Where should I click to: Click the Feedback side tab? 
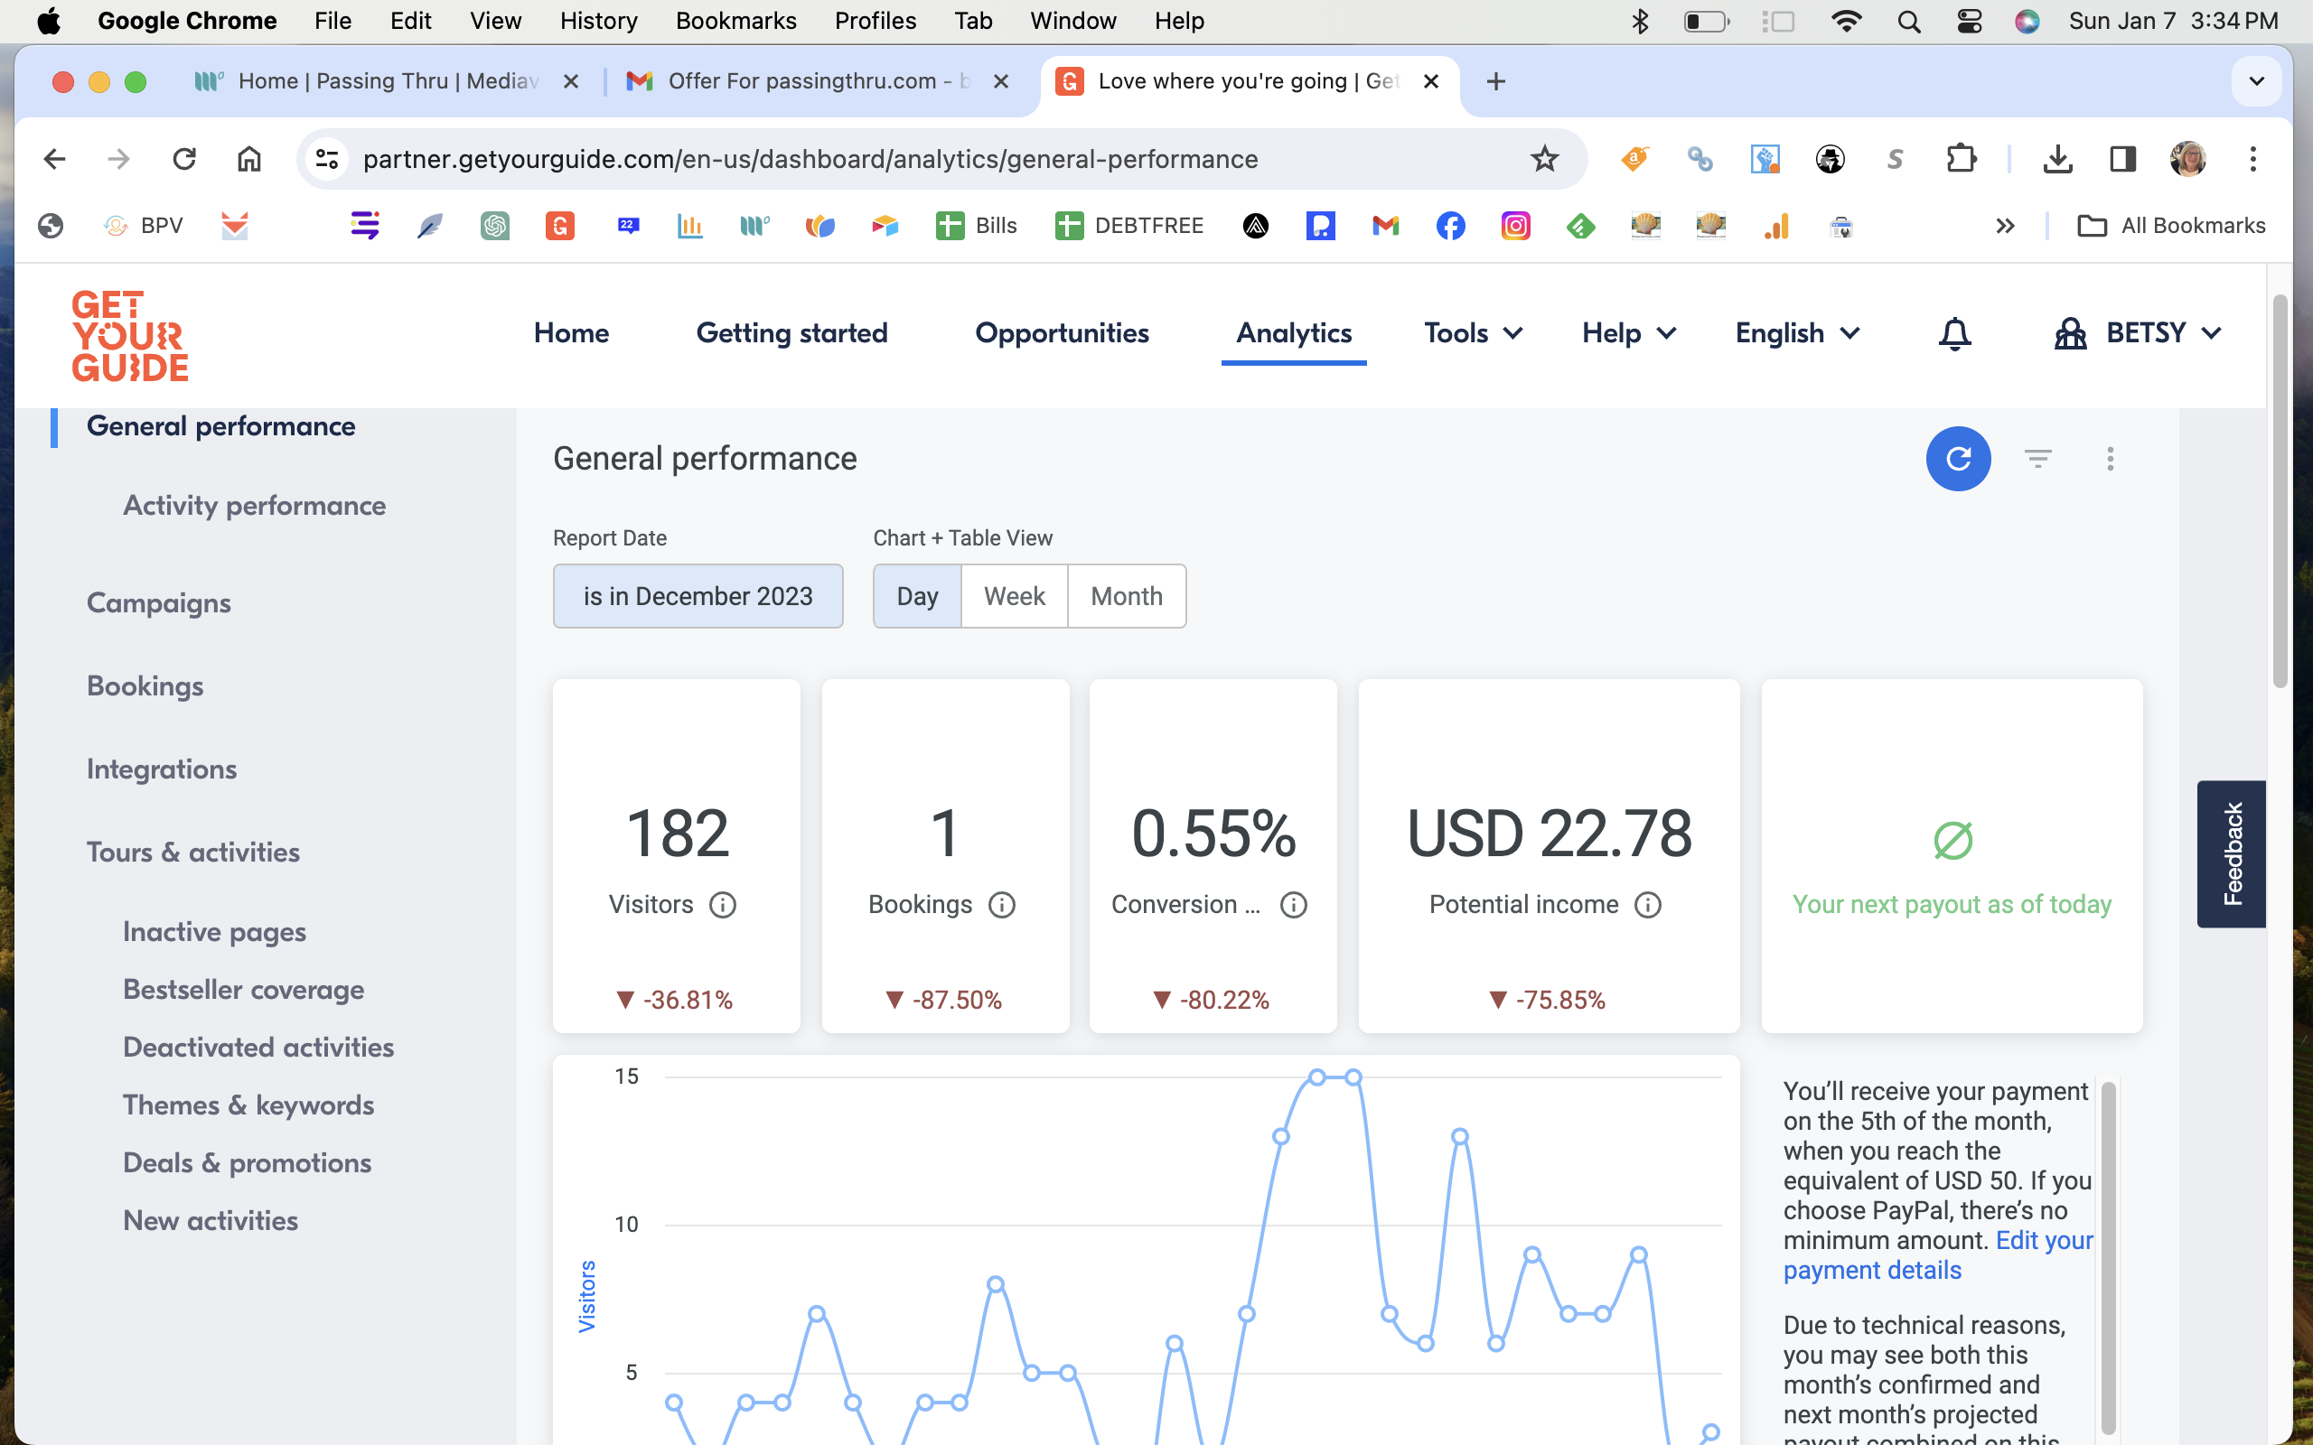2231,853
